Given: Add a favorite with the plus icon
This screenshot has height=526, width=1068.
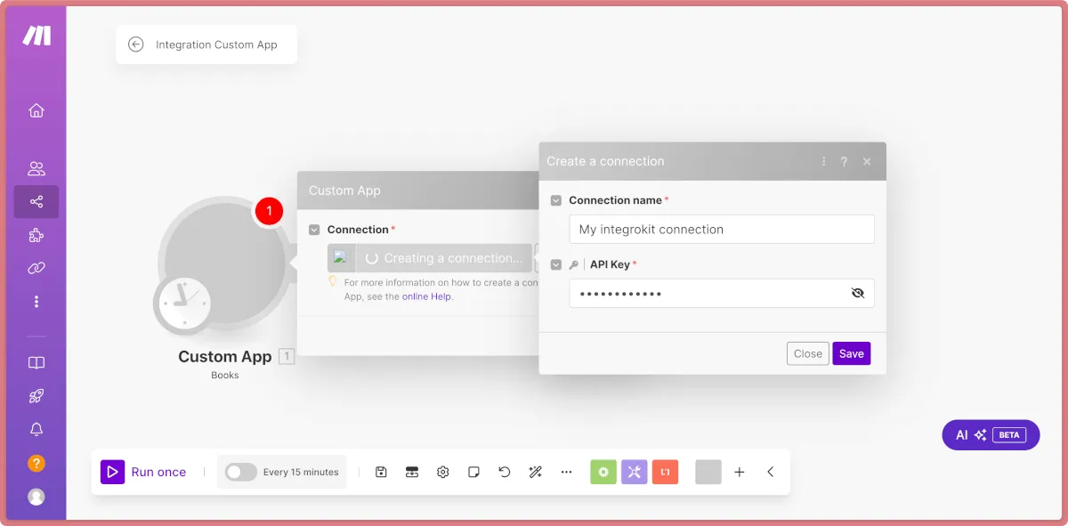Looking at the screenshot, I should coord(739,472).
